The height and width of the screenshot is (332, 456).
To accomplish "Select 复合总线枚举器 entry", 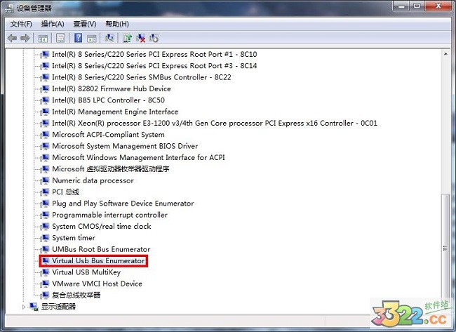I will 76,295.
